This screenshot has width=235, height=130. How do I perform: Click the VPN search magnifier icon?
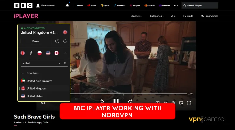click(65, 63)
